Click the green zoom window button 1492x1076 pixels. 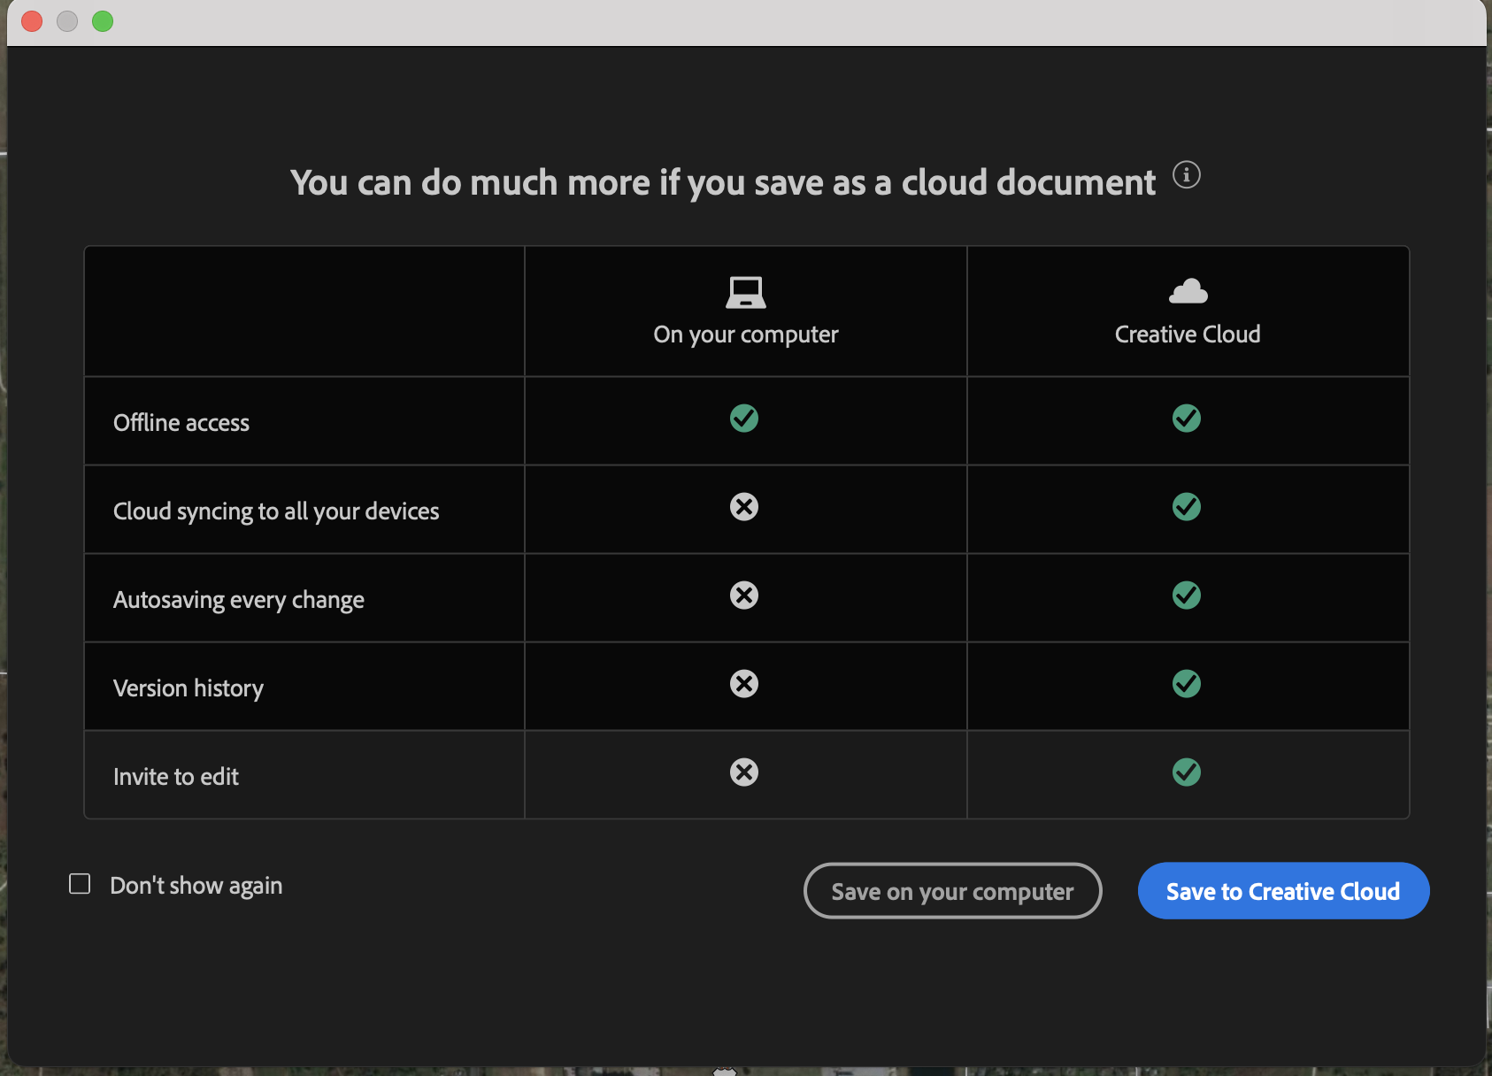pyautogui.click(x=103, y=21)
